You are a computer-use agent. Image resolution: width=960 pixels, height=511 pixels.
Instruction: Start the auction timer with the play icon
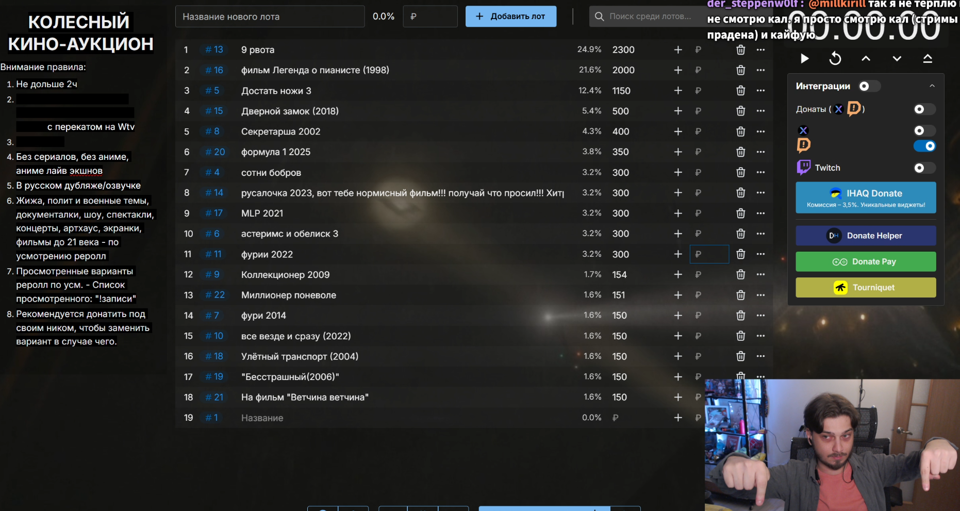[x=804, y=59]
